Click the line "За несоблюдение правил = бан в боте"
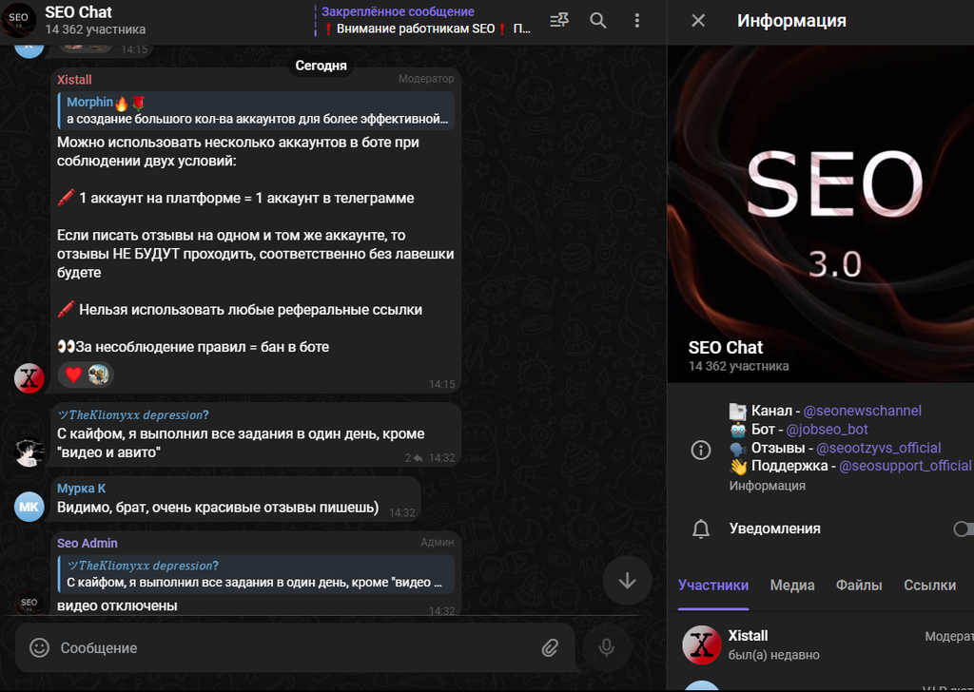974x692 pixels. (193, 347)
